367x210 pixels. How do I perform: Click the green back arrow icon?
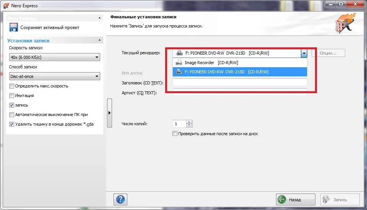pos(282,199)
